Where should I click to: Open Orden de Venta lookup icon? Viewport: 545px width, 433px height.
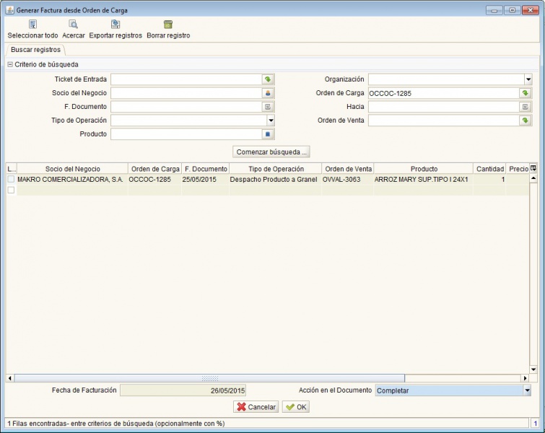click(x=526, y=121)
